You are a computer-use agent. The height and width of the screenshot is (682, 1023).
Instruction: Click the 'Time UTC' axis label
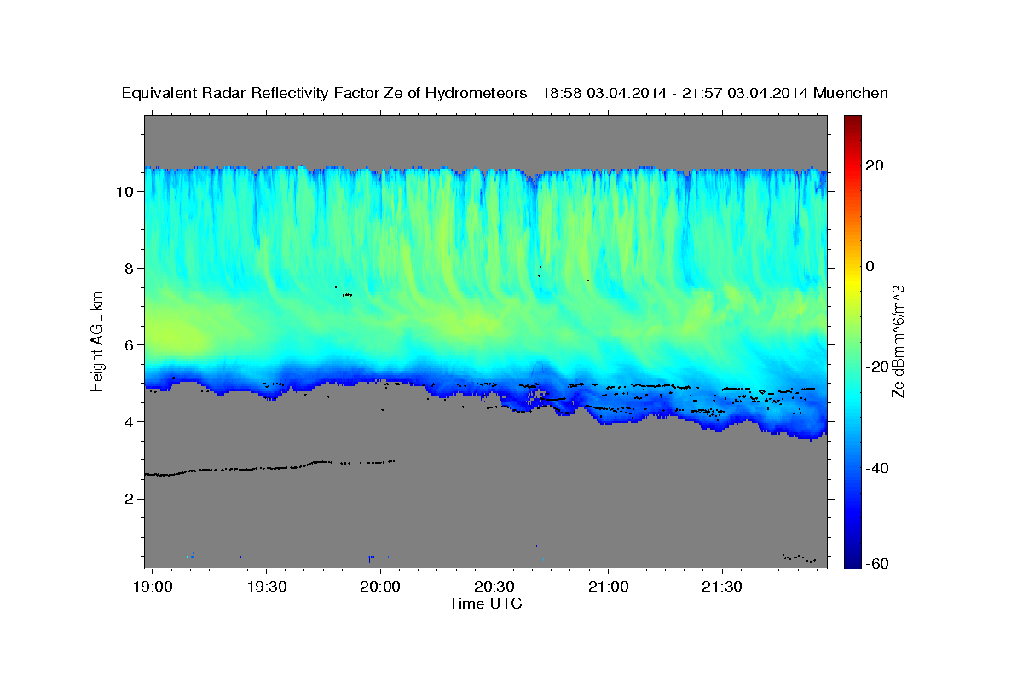pos(486,604)
